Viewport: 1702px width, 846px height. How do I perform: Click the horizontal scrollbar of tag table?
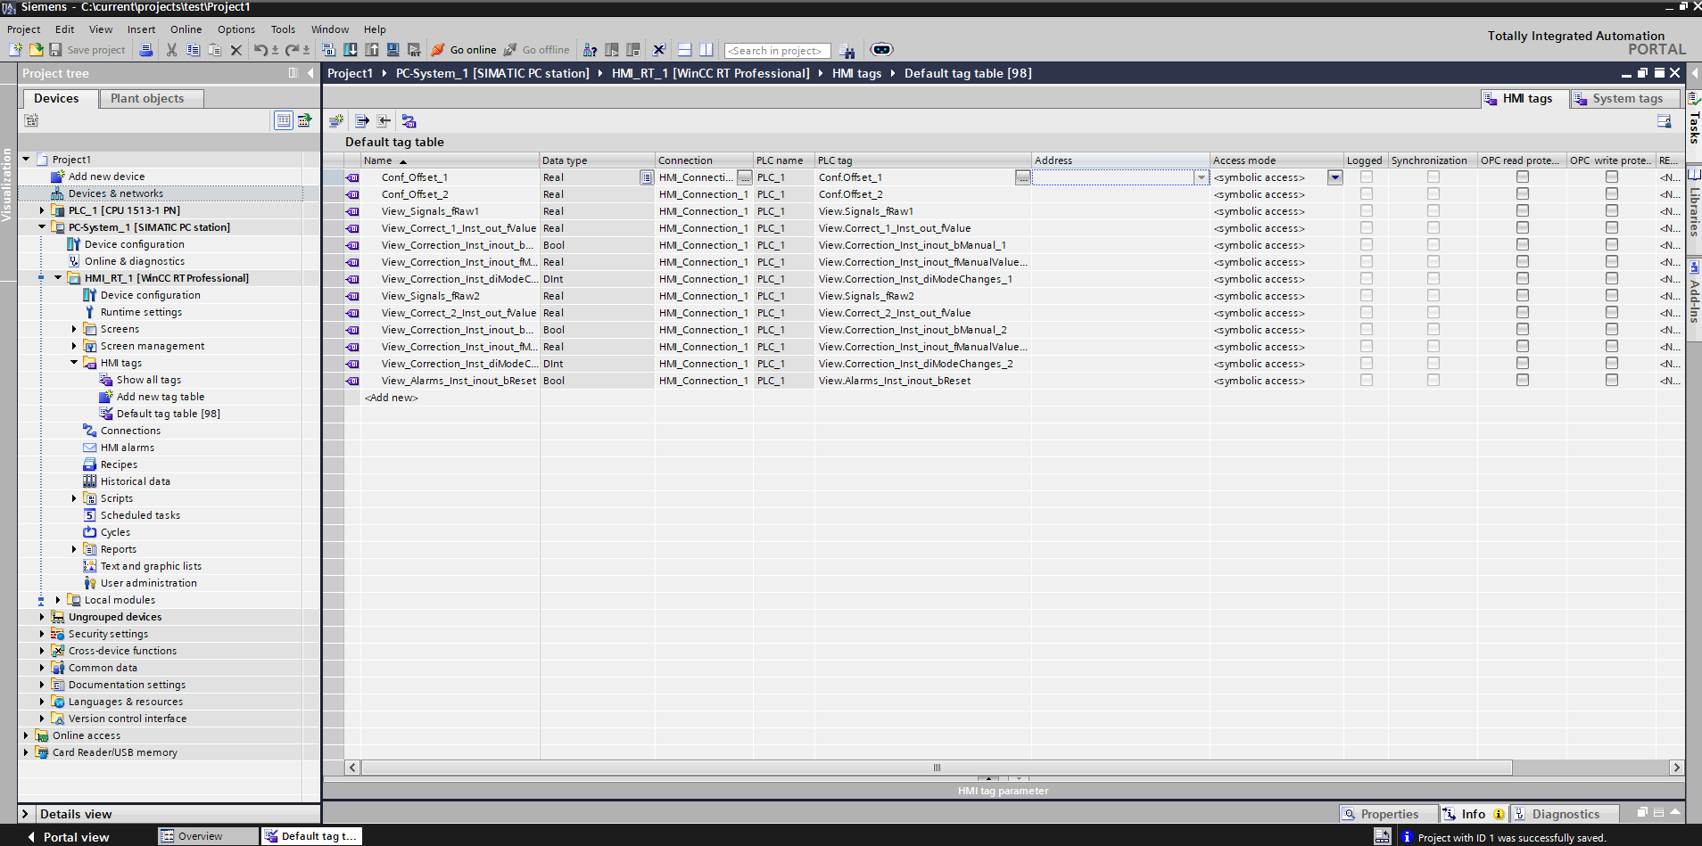click(x=936, y=768)
